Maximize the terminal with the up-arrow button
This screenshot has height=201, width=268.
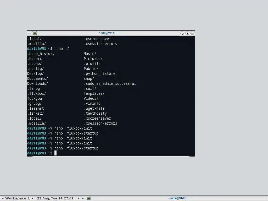[187, 34]
